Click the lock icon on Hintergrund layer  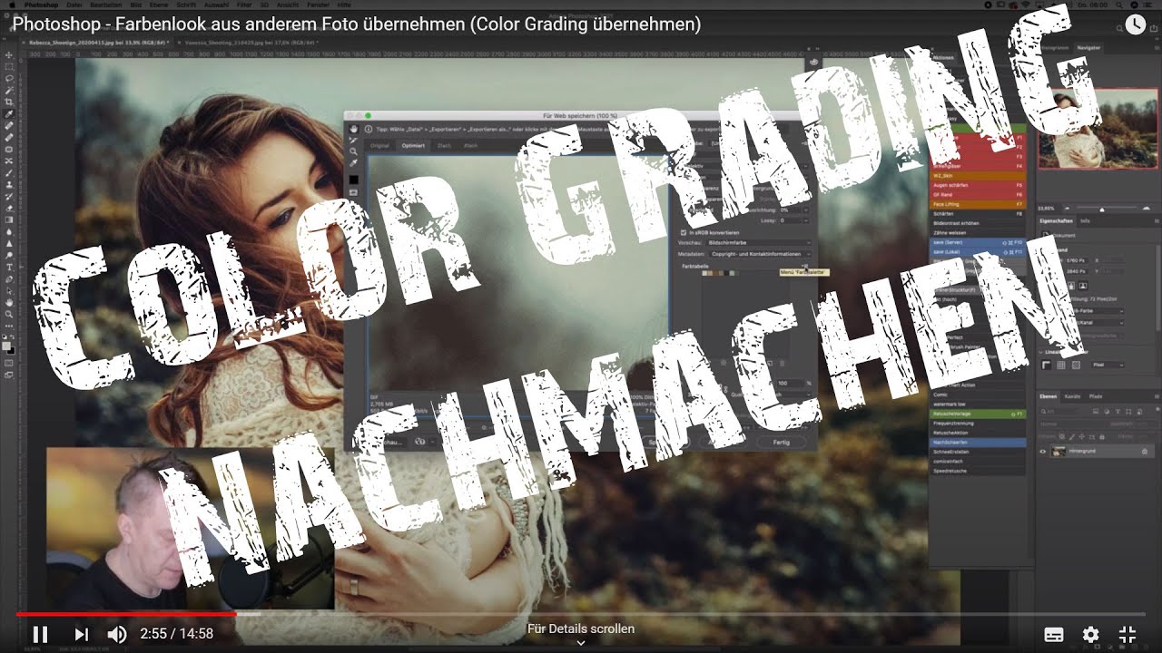(x=1145, y=451)
